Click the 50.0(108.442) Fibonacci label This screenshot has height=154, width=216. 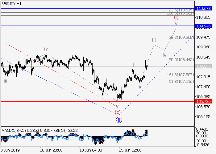[181, 59]
